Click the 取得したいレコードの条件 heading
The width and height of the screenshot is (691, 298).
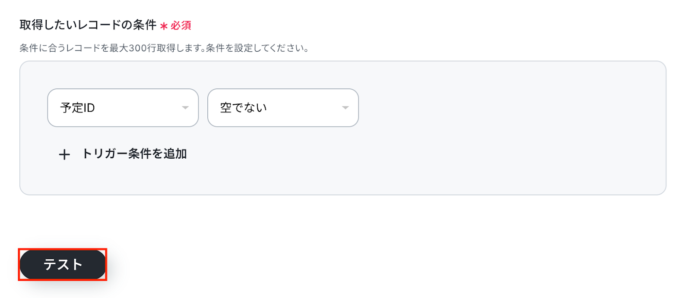point(88,25)
